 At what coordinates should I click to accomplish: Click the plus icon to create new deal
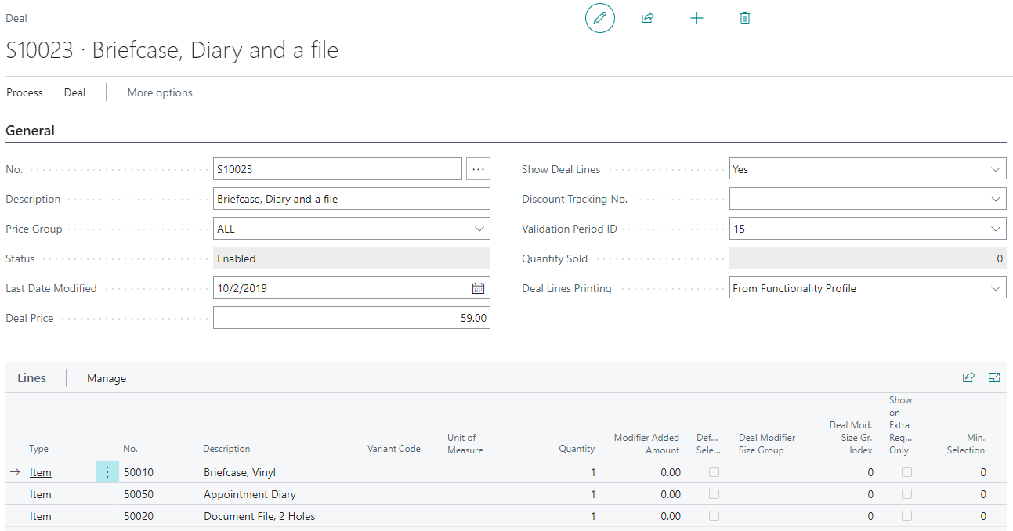pyautogui.click(x=696, y=18)
